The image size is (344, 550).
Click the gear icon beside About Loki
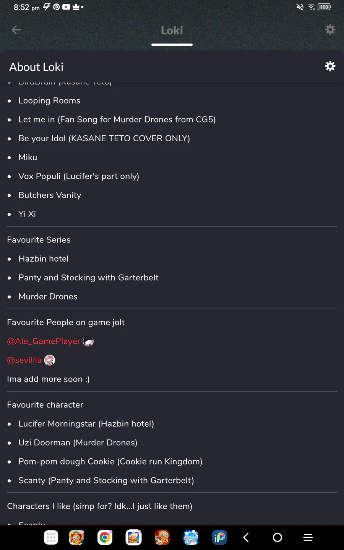point(330,66)
